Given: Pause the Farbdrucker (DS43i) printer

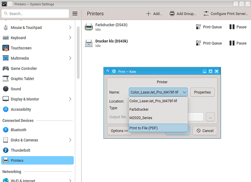Looking at the screenshot, I should click(238, 27).
